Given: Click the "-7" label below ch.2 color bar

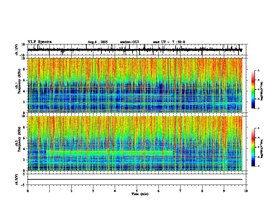Looking at the screenshot, I should coord(258,166).
